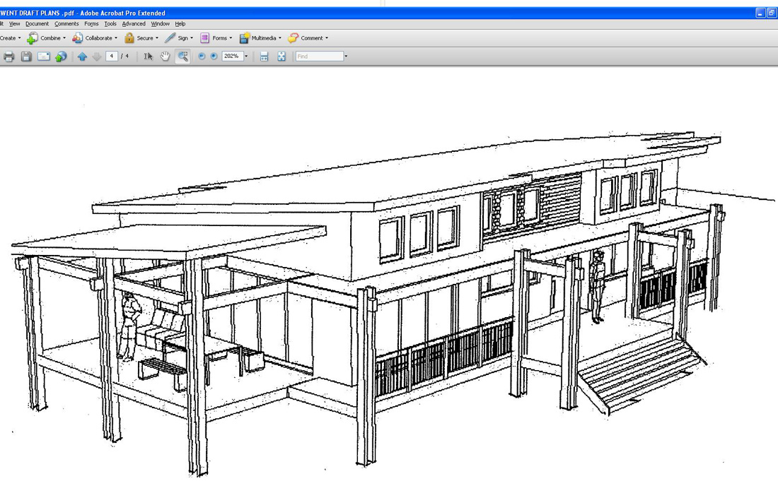Viewport: 778px width, 481px height.
Task: Choose the Select text cursor tool
Action: click(x=148, y=57)
